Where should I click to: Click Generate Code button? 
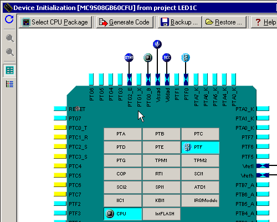(125, 22)
